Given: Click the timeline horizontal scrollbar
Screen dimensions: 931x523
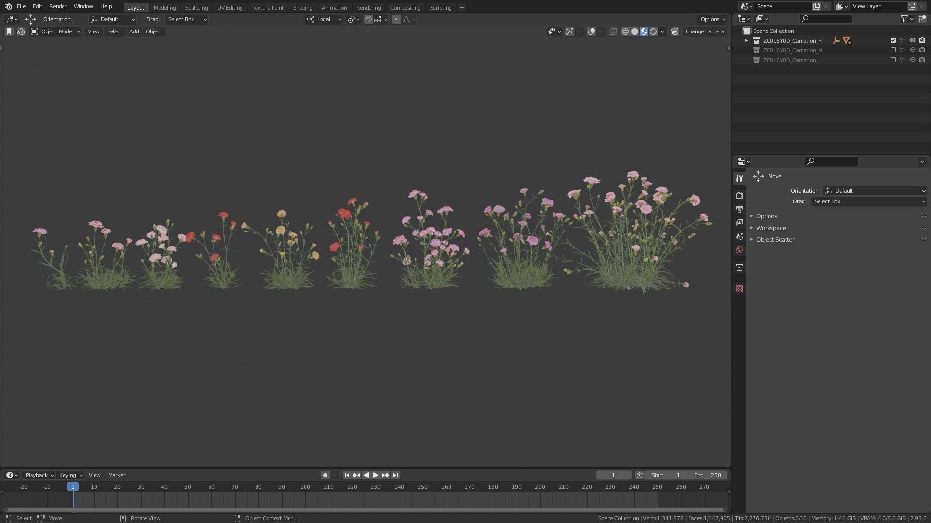Looking at the screenshot, I should coord(365,509).
